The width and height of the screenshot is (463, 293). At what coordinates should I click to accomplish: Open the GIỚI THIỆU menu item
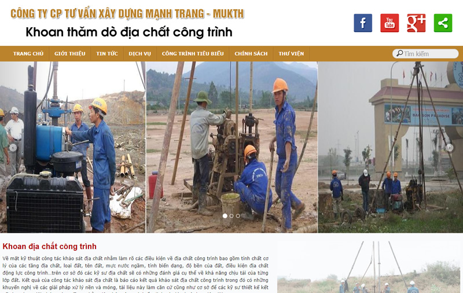(x=69, y=54)
